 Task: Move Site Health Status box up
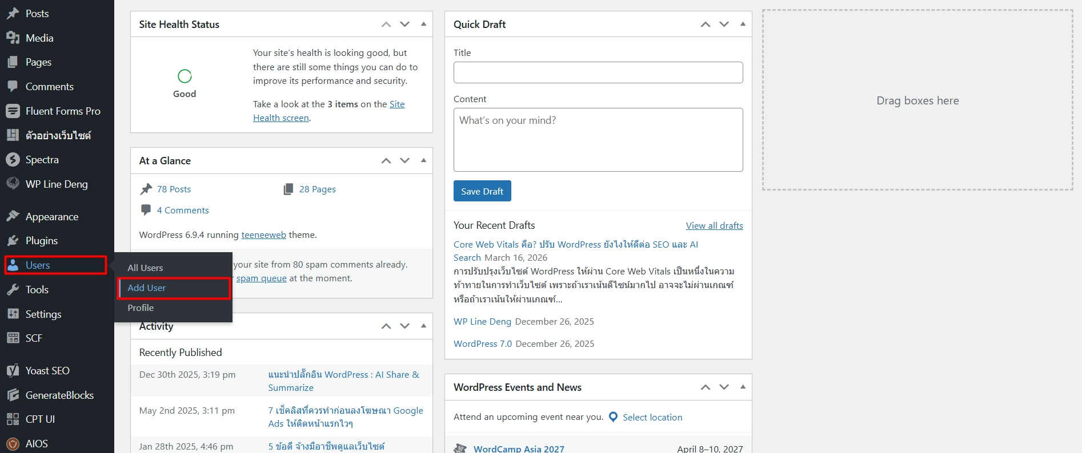(386, 24)
